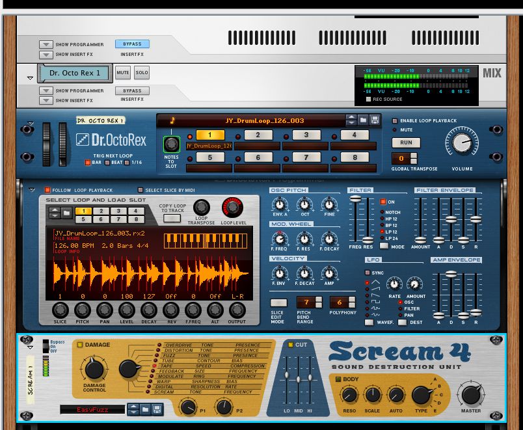The image size is (523, 430).
Task: Collapse the Dr. Octo Rex 1 mix channel
Action: pyautogui.click(x=30, y=78)
